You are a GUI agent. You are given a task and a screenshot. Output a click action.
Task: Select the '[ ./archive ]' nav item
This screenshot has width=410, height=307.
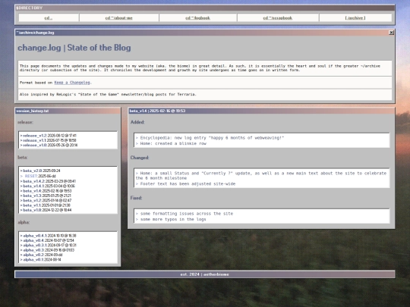(355, 17)
